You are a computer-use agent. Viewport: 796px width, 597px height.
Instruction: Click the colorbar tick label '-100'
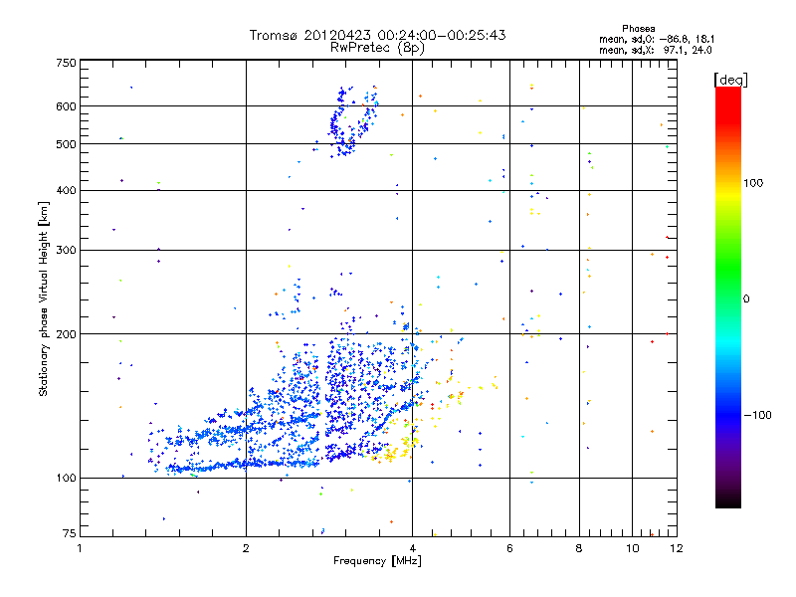(x=757, y=415)
